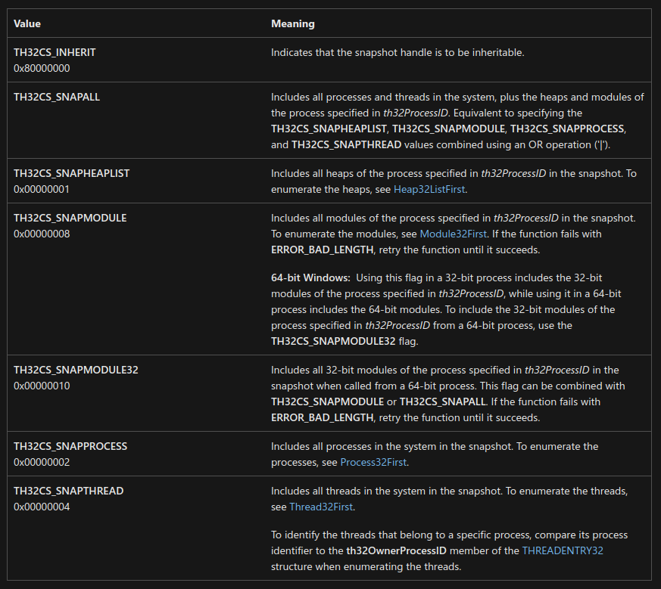Select the TH32CS_SNAPALL name in the Value column
Screen dimensions: 661x589
pyautogui.click(x=57, y=97)
